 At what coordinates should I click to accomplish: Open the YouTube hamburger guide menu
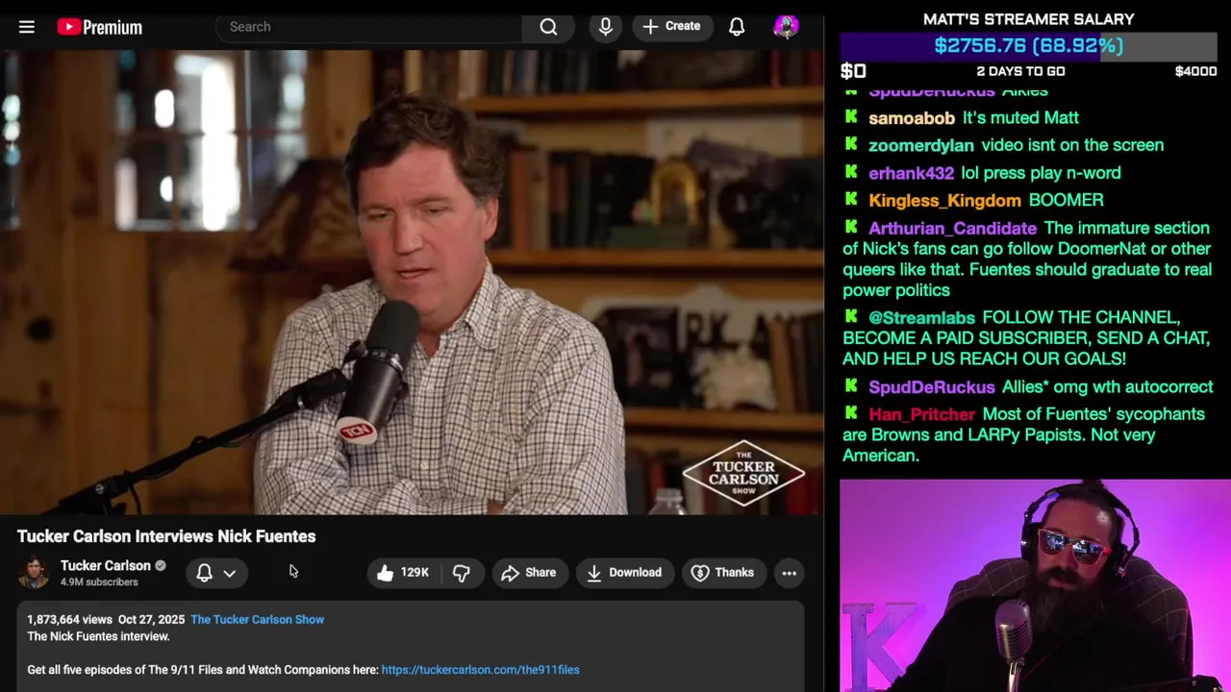(x=27, y=27)
